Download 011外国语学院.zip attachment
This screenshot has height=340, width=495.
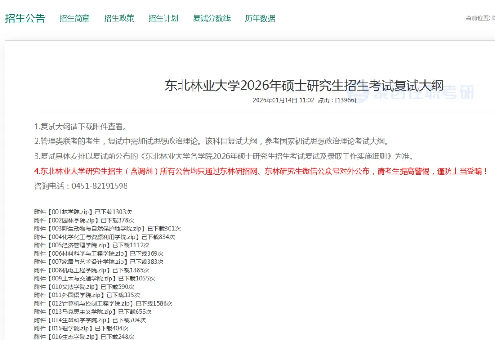[76, 295]
